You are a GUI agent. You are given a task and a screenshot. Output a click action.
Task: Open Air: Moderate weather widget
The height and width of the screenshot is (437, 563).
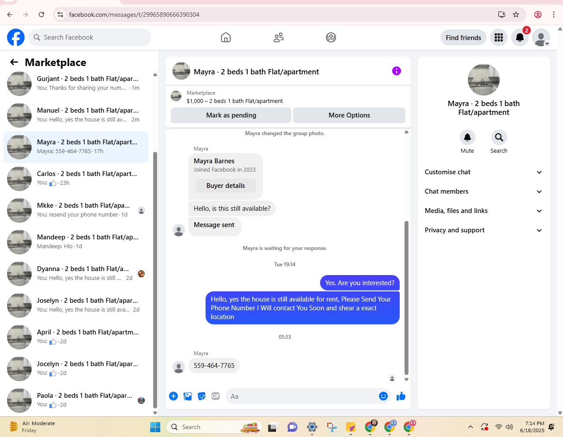coord(32,427)
